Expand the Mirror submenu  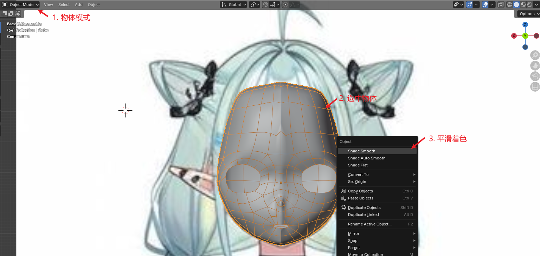coord(377,234)
